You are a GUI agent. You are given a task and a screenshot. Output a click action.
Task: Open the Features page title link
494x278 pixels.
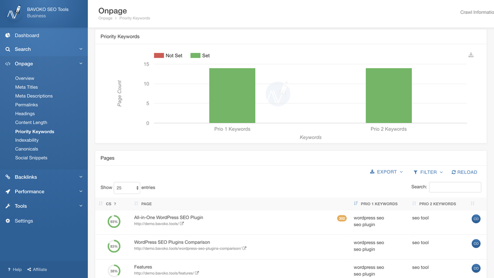coord(143,267)
